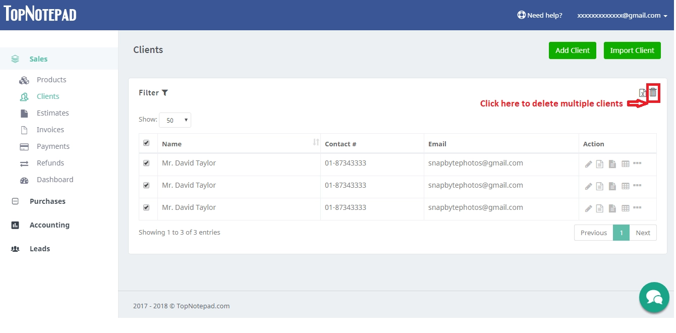Click the grid table icon in third row Actions
The width and height of the screenshot is (676, 333).
coord(625,208)
